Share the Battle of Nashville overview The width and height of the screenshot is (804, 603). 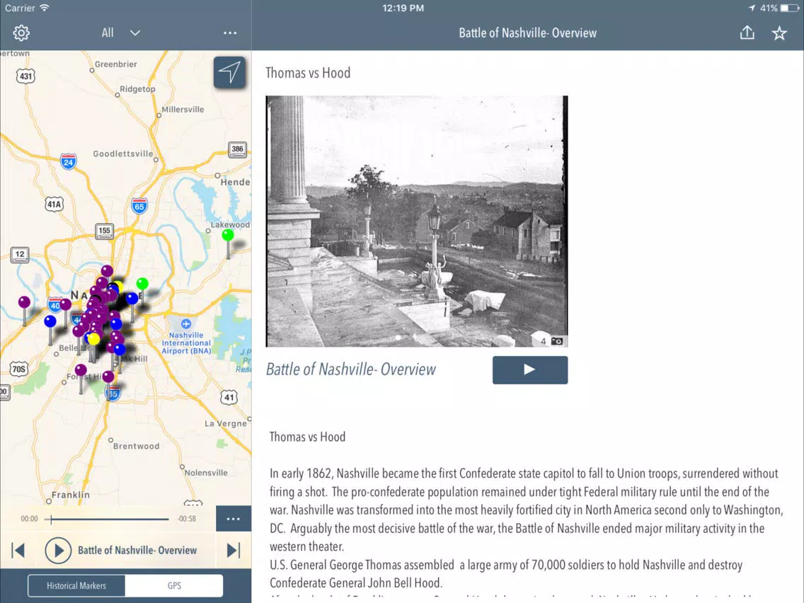[747, 33]
